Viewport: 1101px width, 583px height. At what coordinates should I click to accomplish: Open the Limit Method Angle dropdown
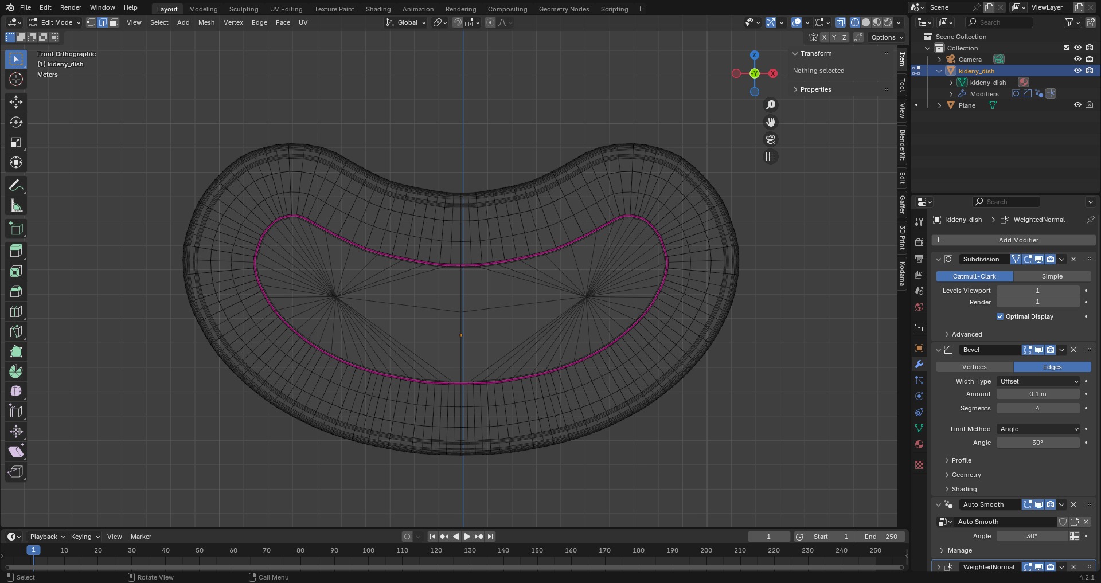(1038, 429)
